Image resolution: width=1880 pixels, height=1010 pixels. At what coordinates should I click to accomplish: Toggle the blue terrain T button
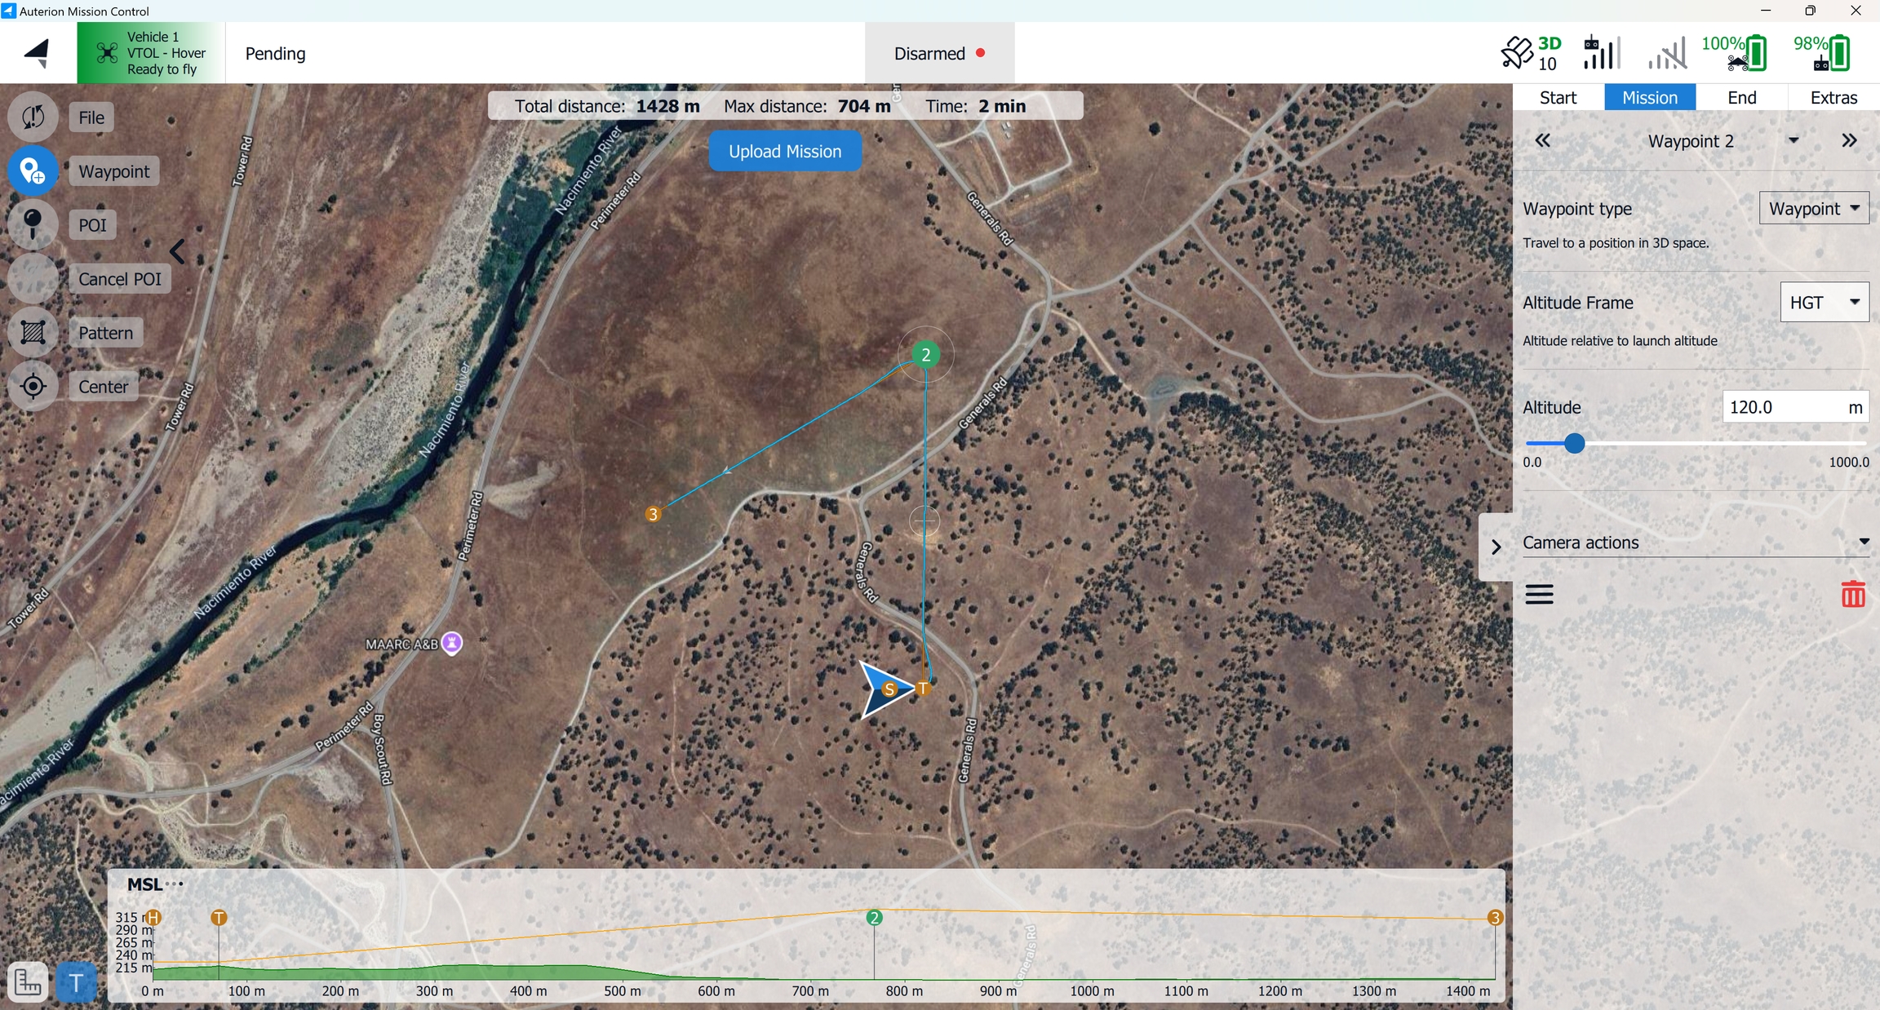point(76,982)
